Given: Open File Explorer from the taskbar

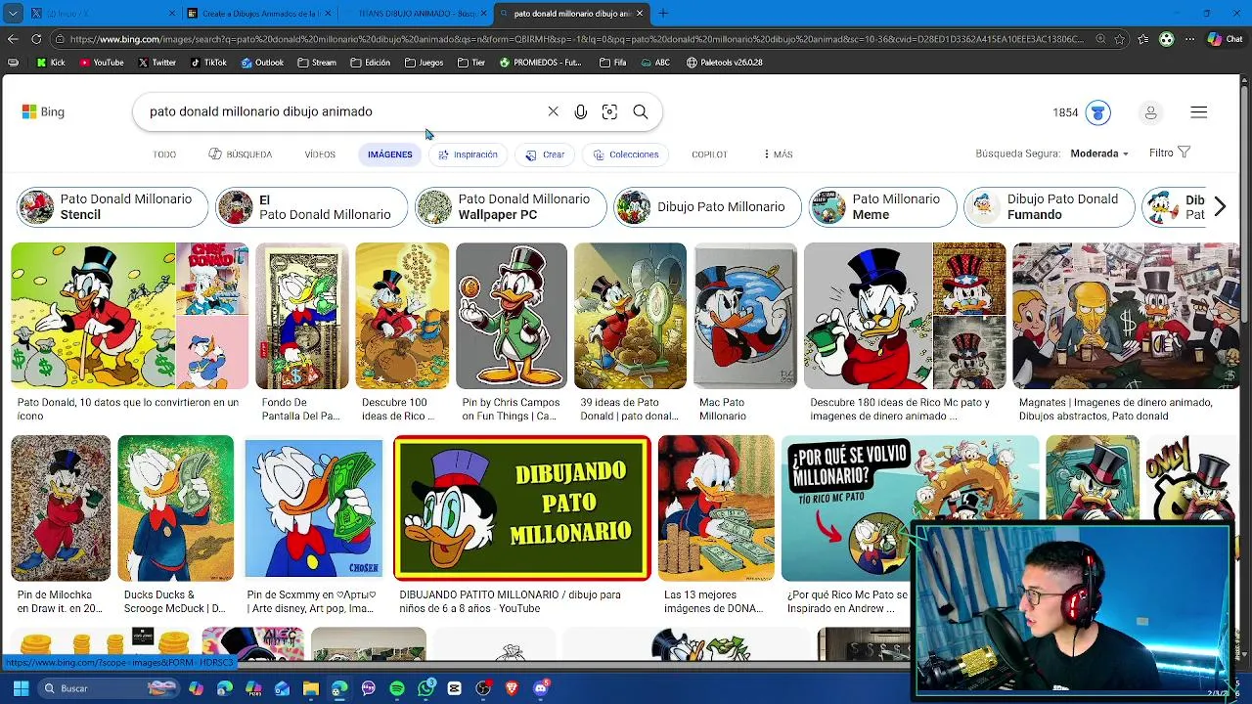Looking at the screenshot, I should (310, 688).
